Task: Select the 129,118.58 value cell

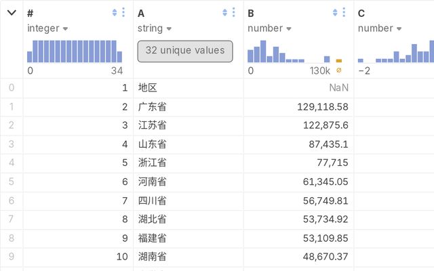Action: point(298,107)
